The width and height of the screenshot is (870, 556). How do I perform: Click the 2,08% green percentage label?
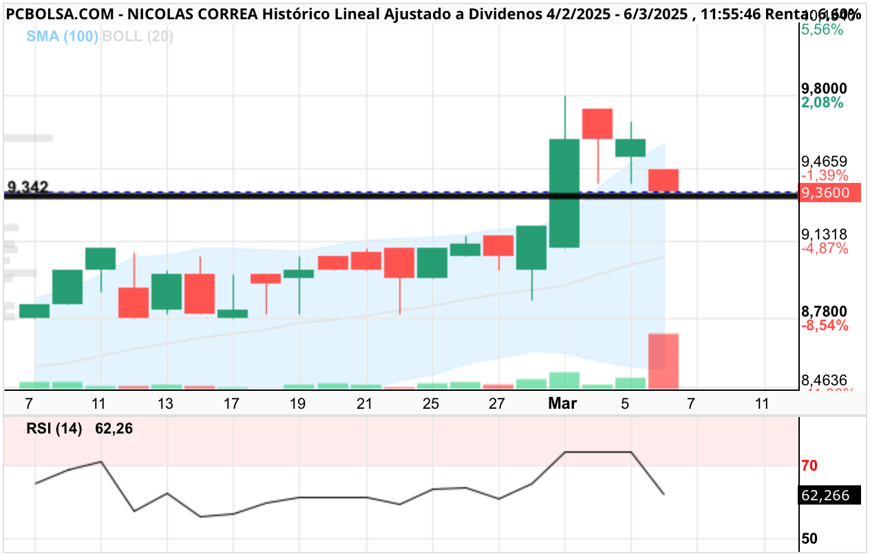click(823, 103)
